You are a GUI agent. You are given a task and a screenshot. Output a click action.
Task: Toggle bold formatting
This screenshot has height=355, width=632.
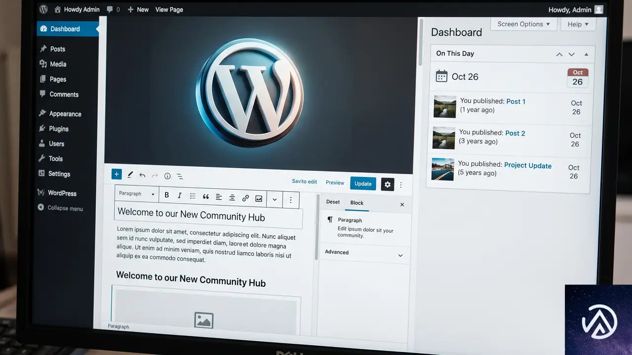(x=167, y=195)
